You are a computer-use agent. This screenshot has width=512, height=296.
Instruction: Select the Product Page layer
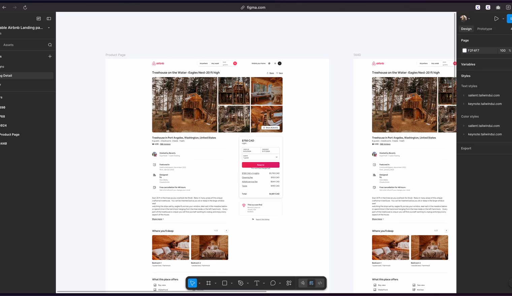tap(10, 135)
